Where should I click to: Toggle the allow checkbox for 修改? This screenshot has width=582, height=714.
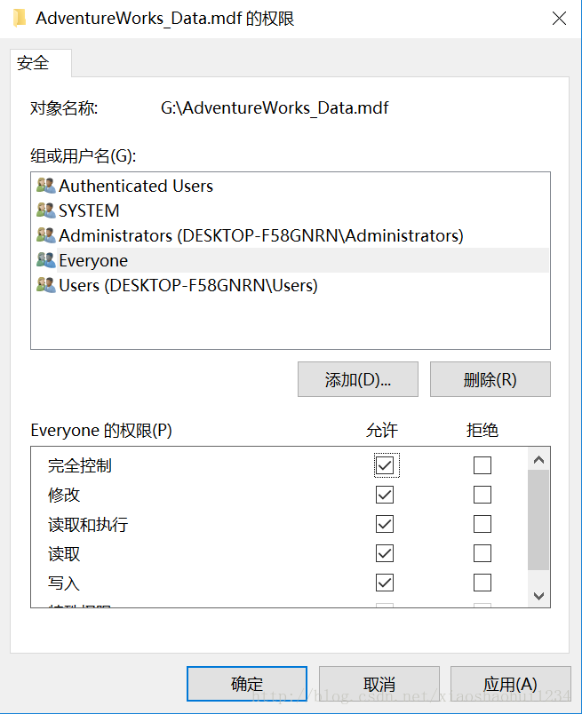[385, 495]
